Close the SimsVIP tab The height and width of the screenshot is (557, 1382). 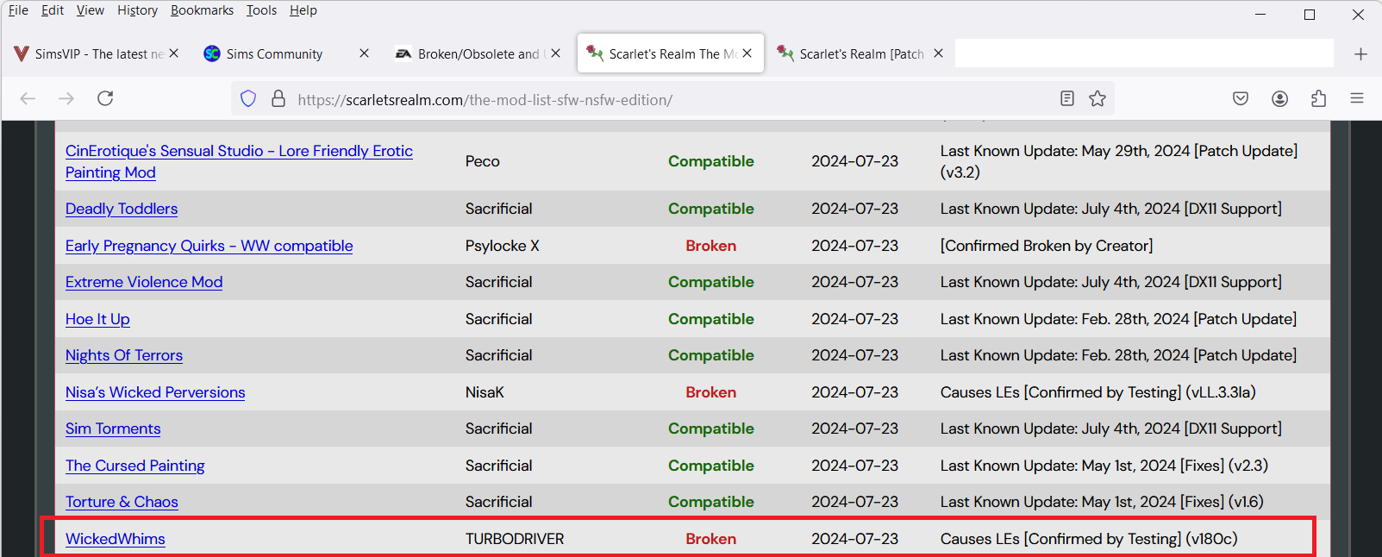click(173, 53)
